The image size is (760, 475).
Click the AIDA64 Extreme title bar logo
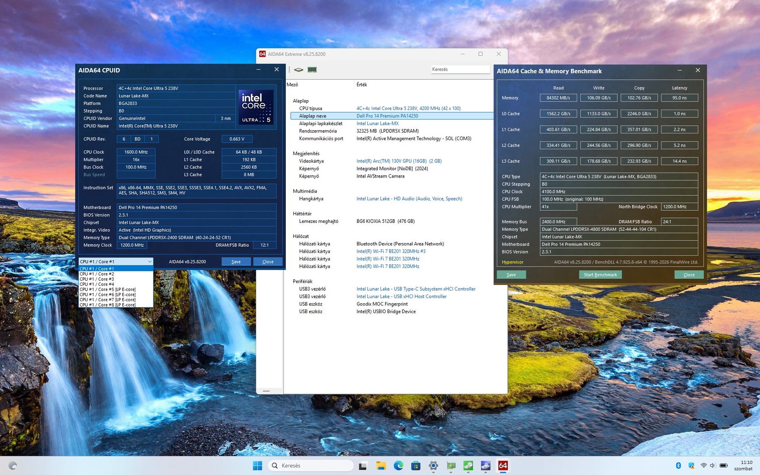click(x=262, y=54)
